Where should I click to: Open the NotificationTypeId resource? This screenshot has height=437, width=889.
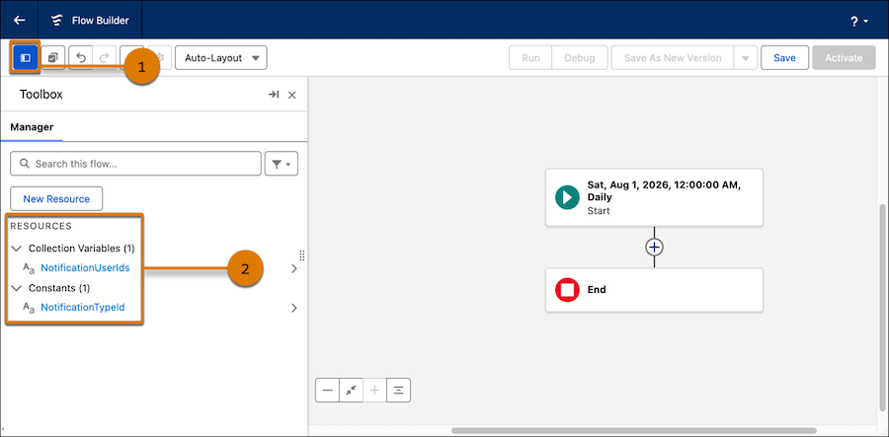click(83, 308)
